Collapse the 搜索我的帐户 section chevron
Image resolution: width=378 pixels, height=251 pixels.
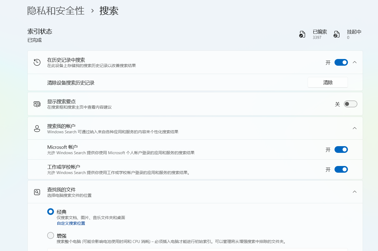click(355, 128)
